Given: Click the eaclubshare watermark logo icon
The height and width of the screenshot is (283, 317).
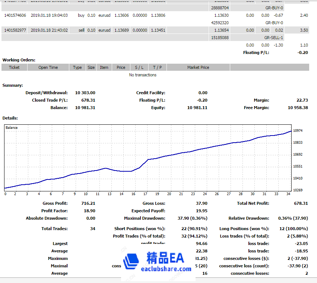Looking at the screenshot, I should pos(131,261).
